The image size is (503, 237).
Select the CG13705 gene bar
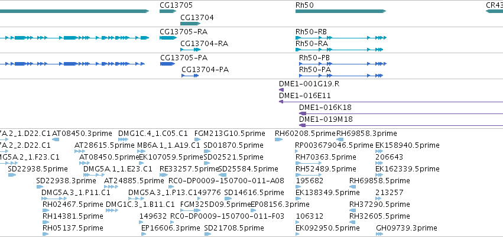tap(168, 11)
